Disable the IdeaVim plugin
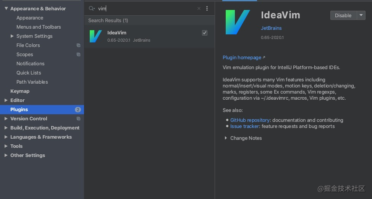This screenshot has width=372, height=199. click(x=343, y=15)
